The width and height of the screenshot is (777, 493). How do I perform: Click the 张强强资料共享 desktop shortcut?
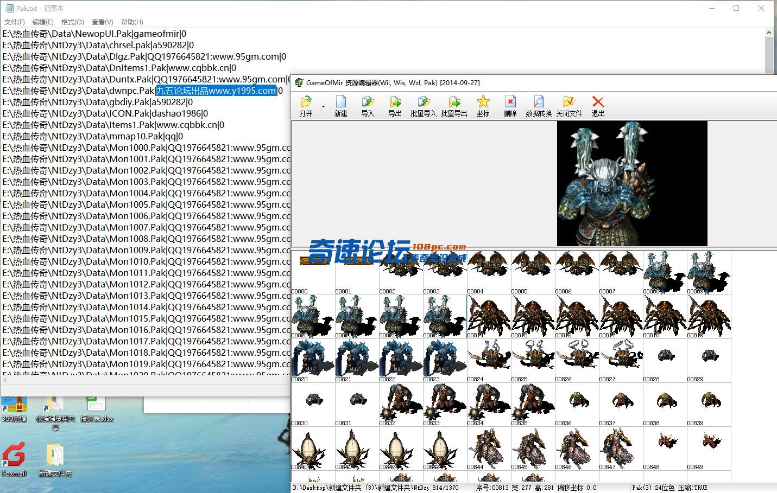click(x=55, y=414)
